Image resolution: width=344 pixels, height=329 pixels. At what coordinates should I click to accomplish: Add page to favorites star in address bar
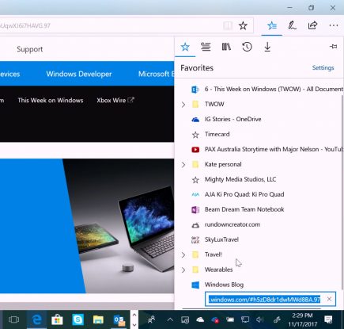pyautogui.click(x=243, y=25)
